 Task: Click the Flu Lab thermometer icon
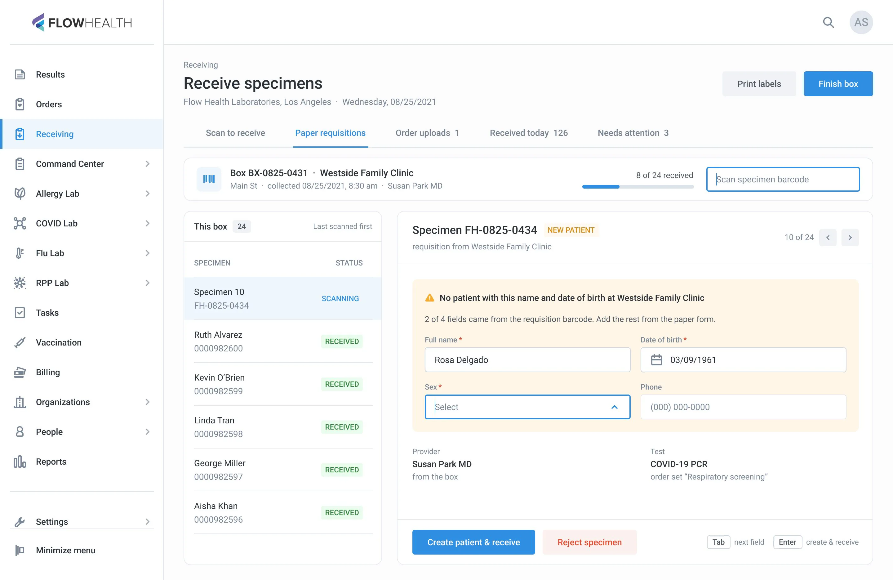[x=20, y=253]
